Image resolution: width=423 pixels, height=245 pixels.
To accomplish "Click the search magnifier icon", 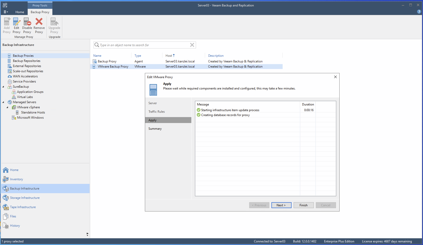I will click(97, 45).
